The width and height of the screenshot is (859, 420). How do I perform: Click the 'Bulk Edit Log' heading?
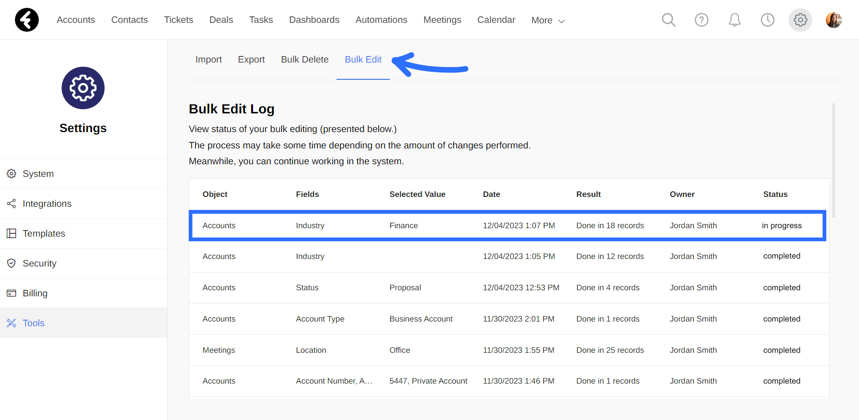point(232,109)
